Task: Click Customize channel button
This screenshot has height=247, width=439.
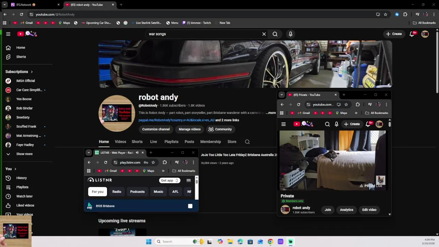Action: (156, 129)
